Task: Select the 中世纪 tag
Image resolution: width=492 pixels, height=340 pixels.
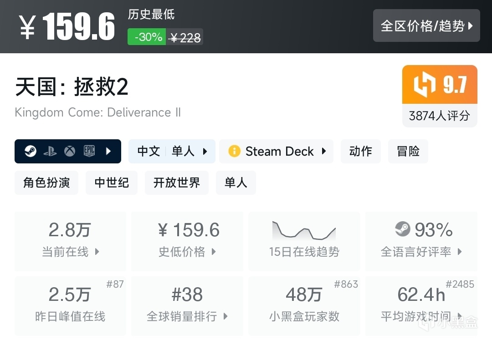Action: 112,183
